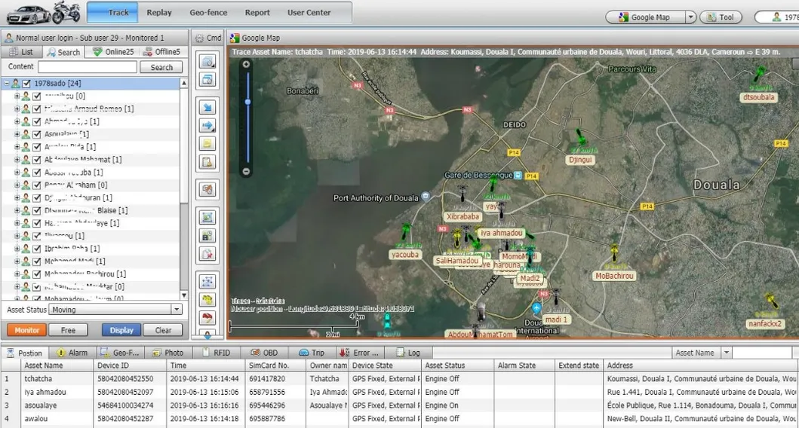The image size is (799, 428).
Task: Toggle checkbox for the Abraham [0] row
Action: coord(37,185)
